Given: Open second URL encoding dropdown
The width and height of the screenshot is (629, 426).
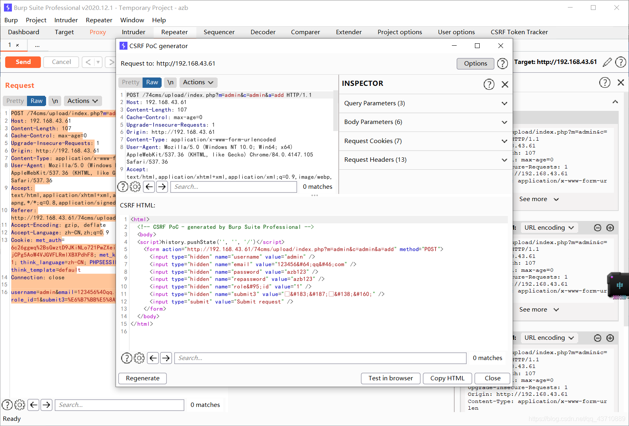Looking at the screenshot, I should [549, 338].
